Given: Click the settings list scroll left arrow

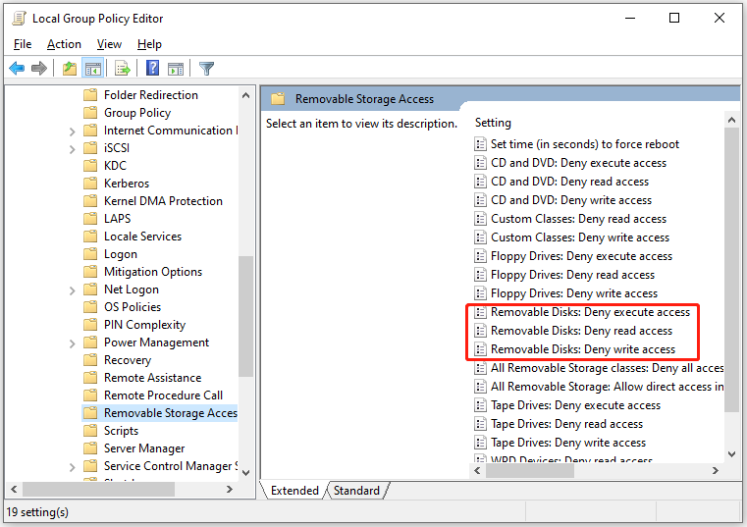Looking at the screenshot, I should pyautogui.click(x=477, y=470).
